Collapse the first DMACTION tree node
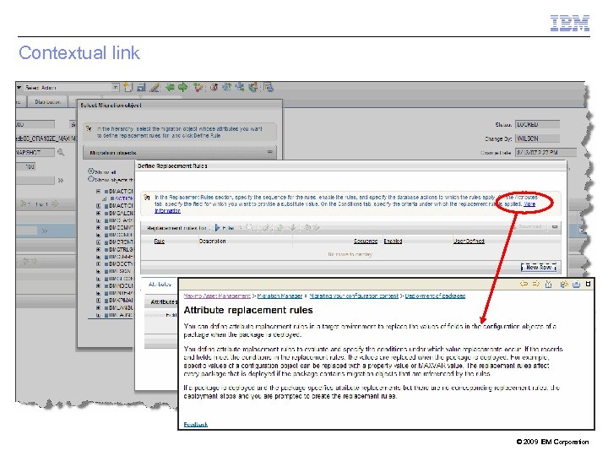Screen dimensions: 608x456 (x=99, y=191)
